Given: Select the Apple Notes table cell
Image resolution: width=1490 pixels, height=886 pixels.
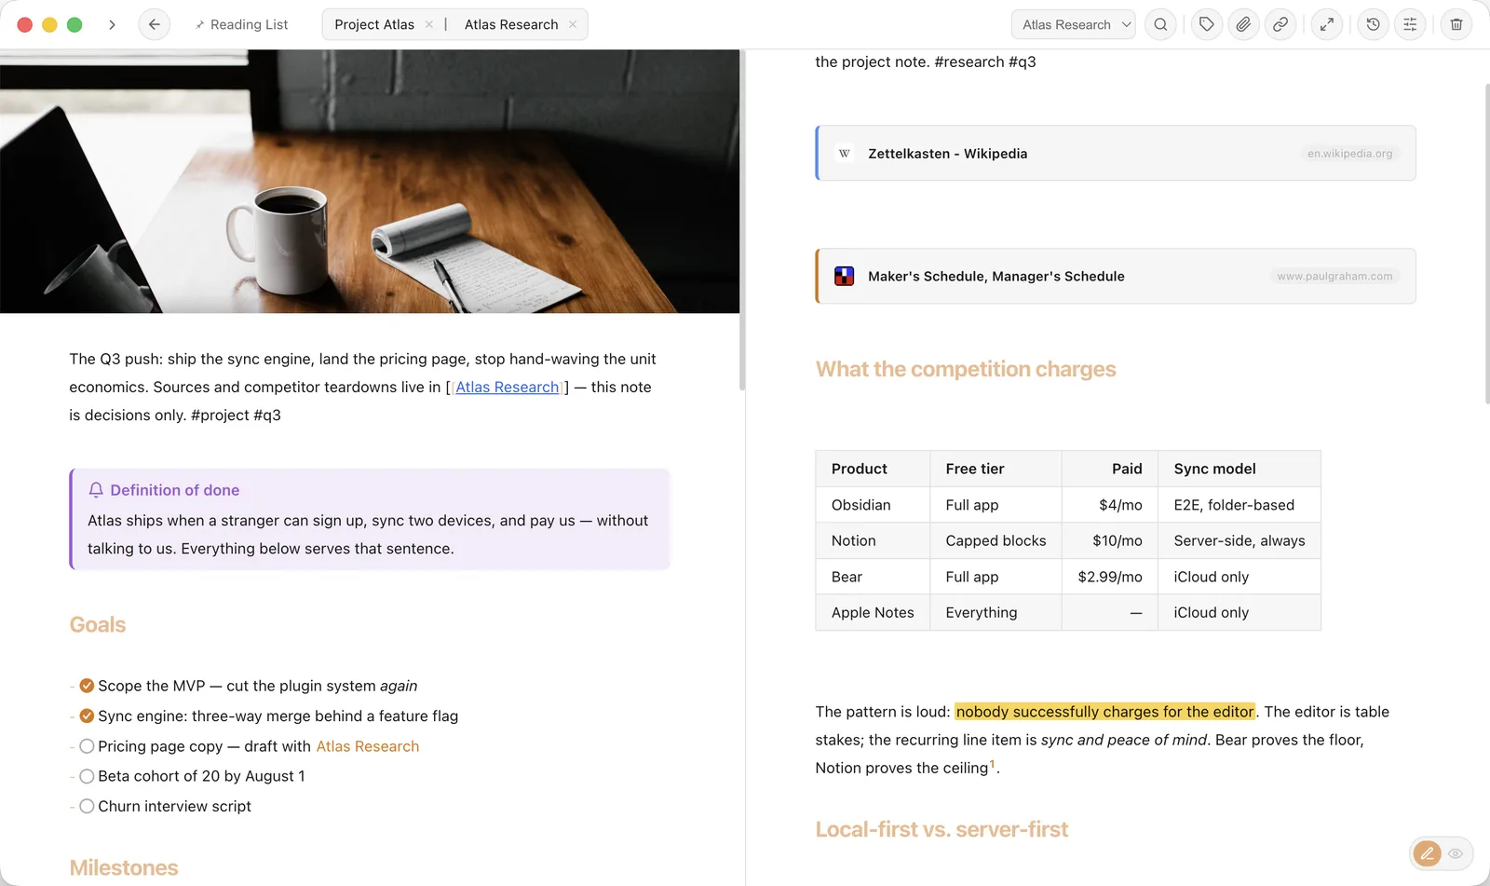Looking at the screenshot, I should (x=873, y=612).
